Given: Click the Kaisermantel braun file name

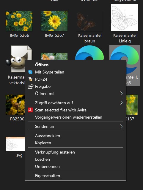Looking at the screenshot, I should [90, 38].
